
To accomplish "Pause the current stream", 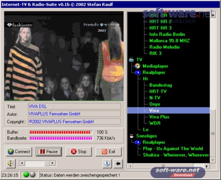I will point(49,152).
